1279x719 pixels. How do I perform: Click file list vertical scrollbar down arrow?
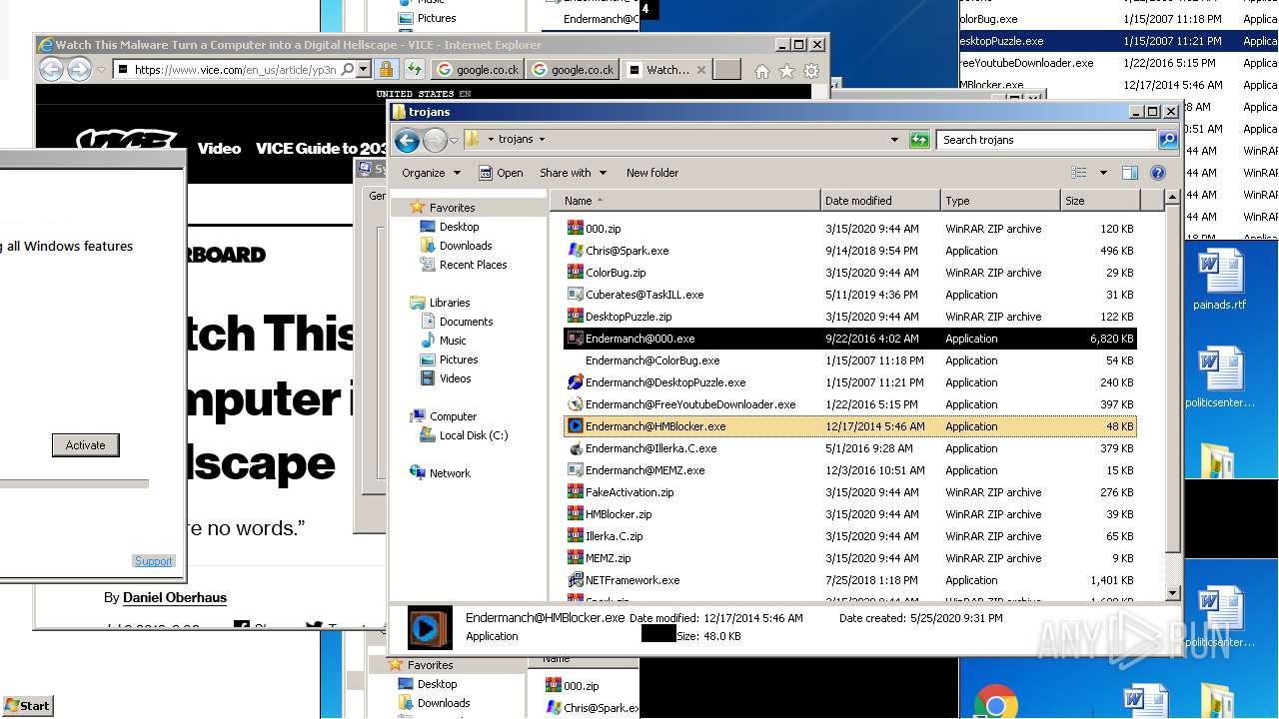click(x=1173, y=593)
